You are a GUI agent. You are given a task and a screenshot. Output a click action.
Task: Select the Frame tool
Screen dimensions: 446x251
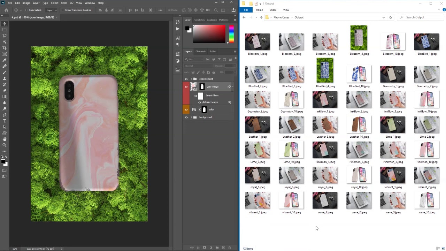coord(5,54)
